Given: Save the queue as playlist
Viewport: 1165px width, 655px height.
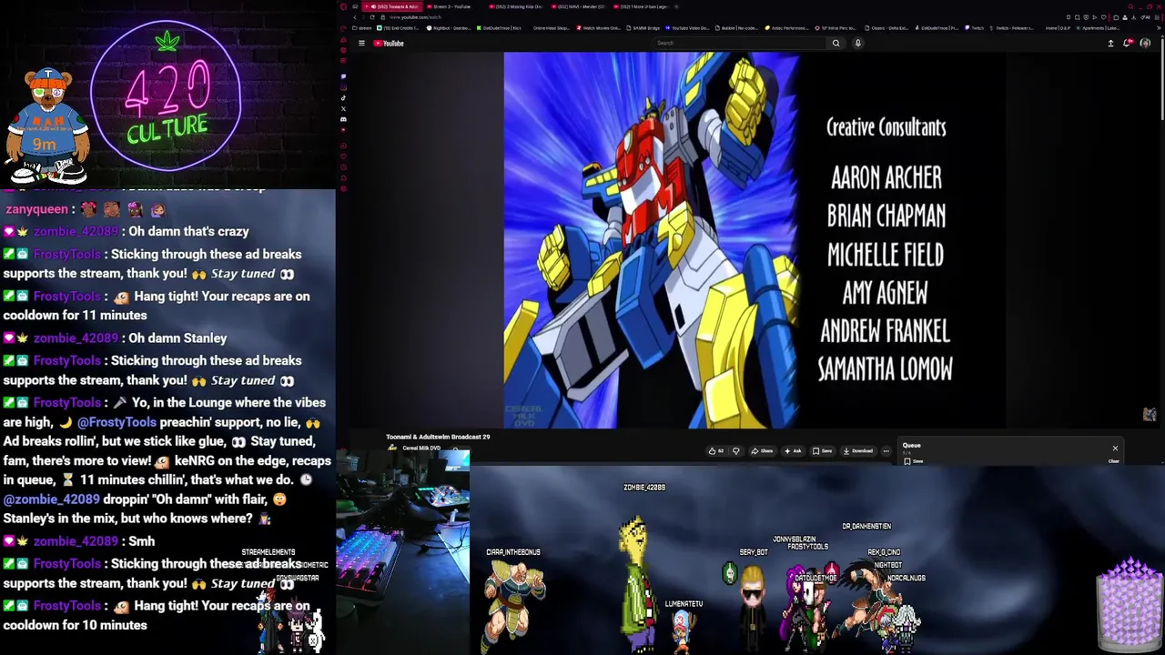Looking at the screenshot, I should click(x=913, y=461).
